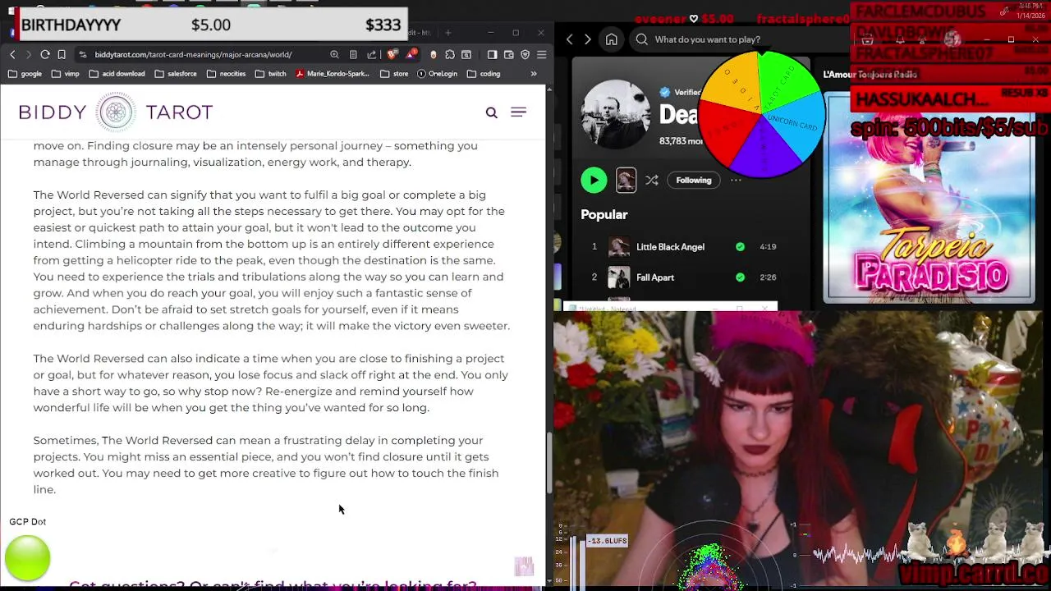Click the purple wheel segment
This screenshot has height=591, width=1051.
(x=761, y=148)
